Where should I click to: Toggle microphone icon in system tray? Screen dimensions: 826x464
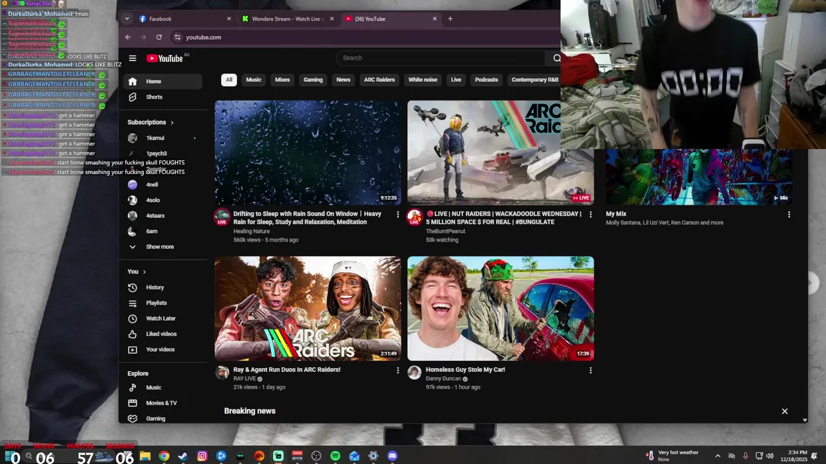tap(745, 456)
